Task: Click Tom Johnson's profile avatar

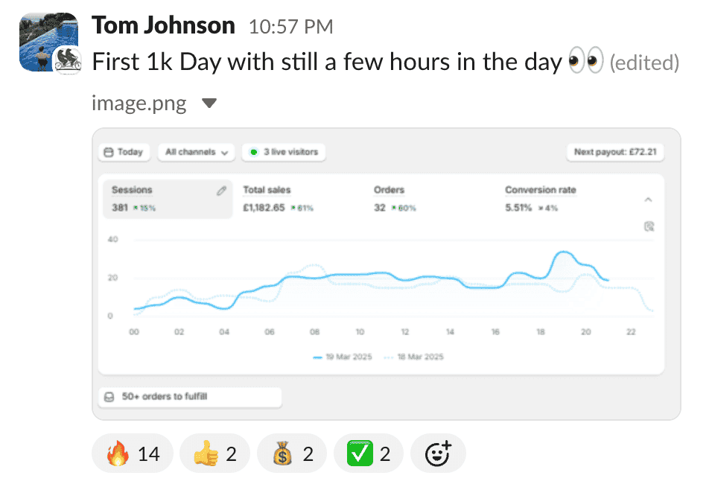Action: click(45, 42)
